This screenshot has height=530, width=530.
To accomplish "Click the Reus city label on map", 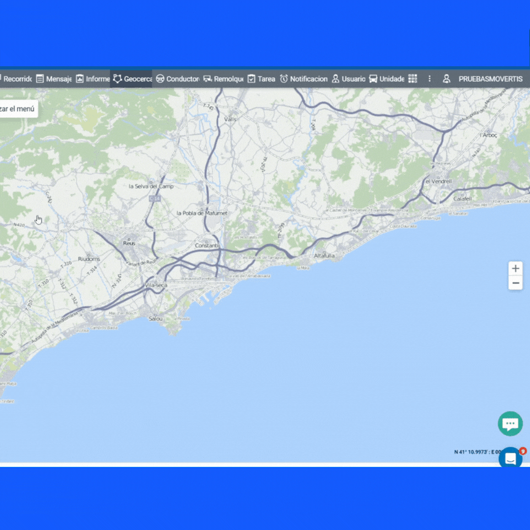I will tap(129, 244).
